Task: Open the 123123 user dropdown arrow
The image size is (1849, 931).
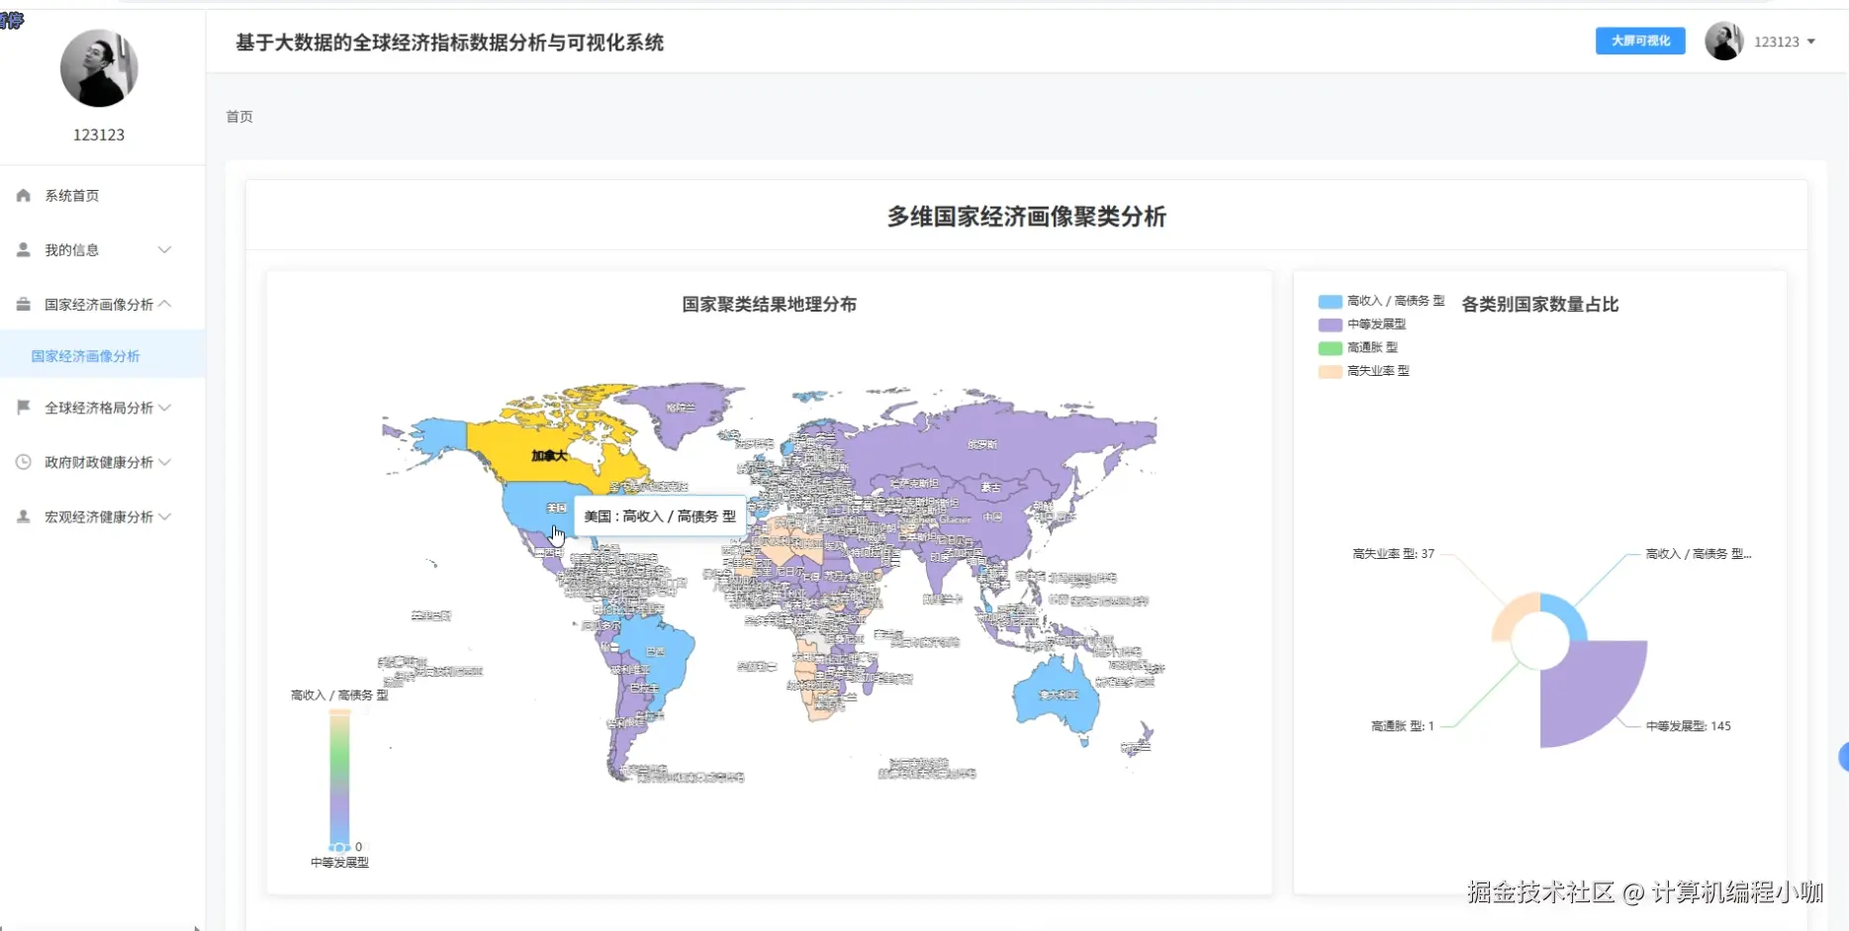Action: coord(1811,42)
